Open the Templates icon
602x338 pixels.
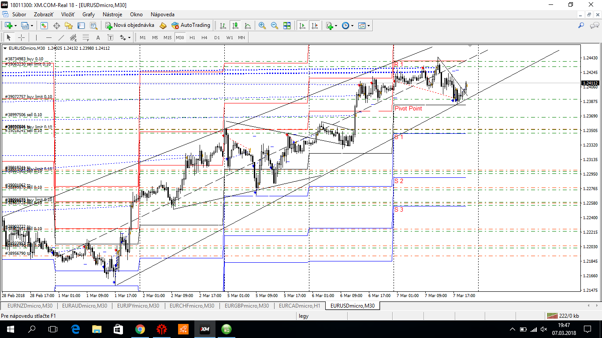[362, 26]
